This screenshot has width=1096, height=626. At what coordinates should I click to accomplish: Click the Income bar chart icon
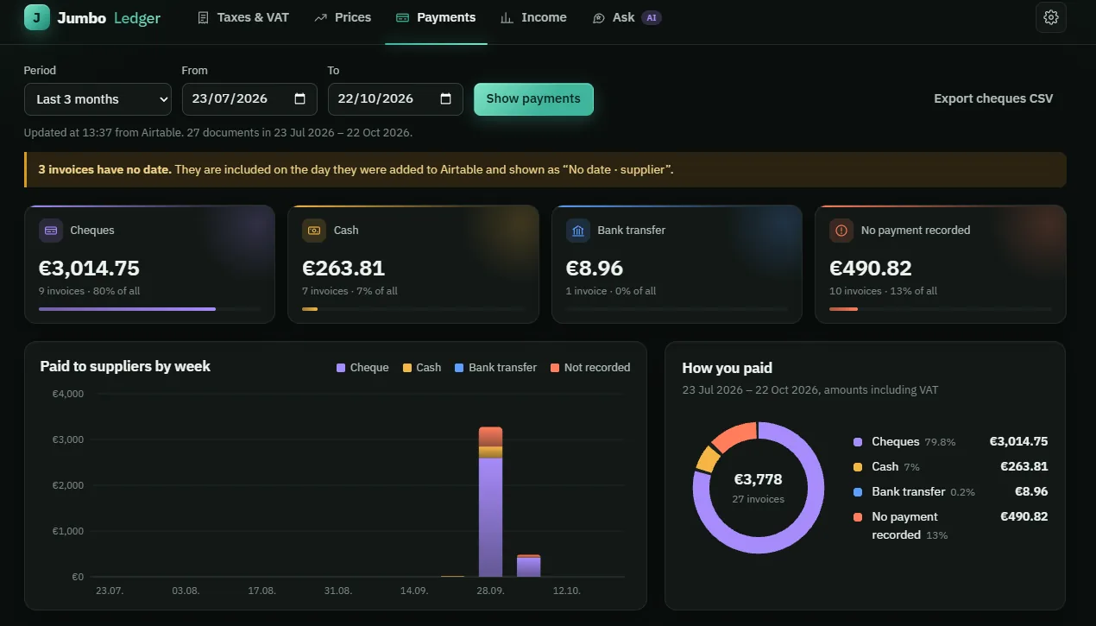(507, 17)
